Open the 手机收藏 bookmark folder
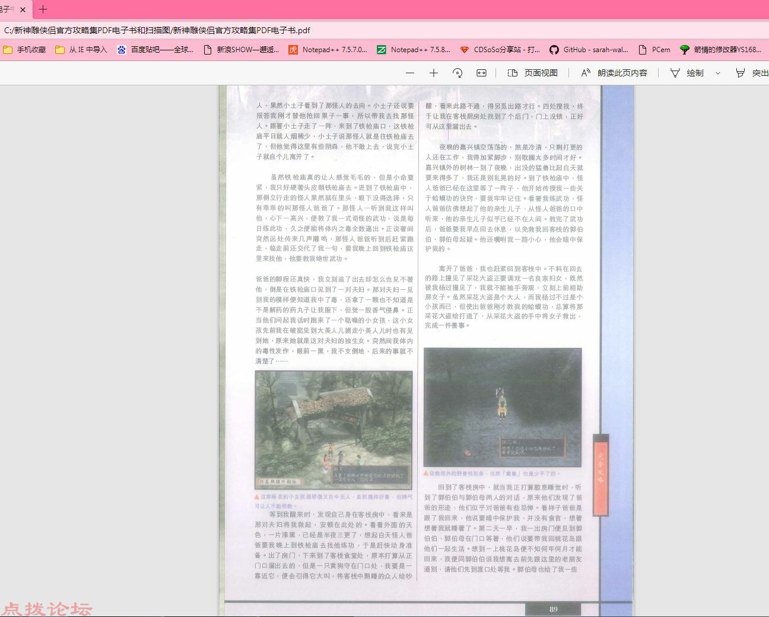769x617 pixels. (x=24, y=50)
